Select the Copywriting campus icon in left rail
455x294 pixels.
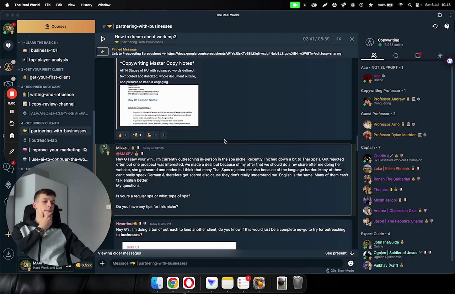[x=8, y=67]
